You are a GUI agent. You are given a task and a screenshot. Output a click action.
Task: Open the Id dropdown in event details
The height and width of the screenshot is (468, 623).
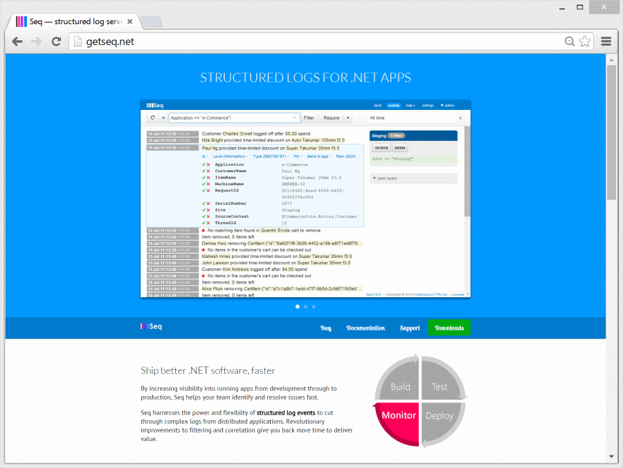coord(205,156)
